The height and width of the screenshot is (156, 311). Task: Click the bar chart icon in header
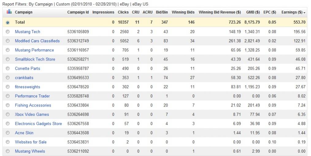point(9,12)
